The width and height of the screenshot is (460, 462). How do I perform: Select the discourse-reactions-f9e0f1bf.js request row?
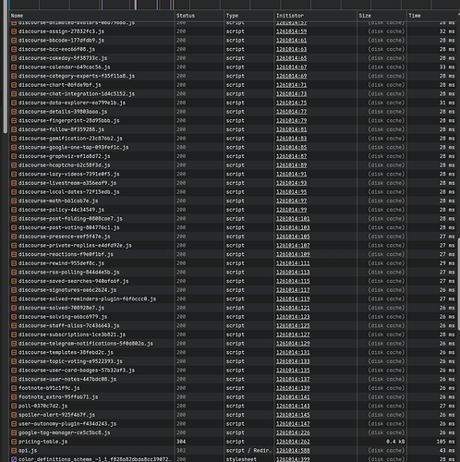(x=233, y=254)
